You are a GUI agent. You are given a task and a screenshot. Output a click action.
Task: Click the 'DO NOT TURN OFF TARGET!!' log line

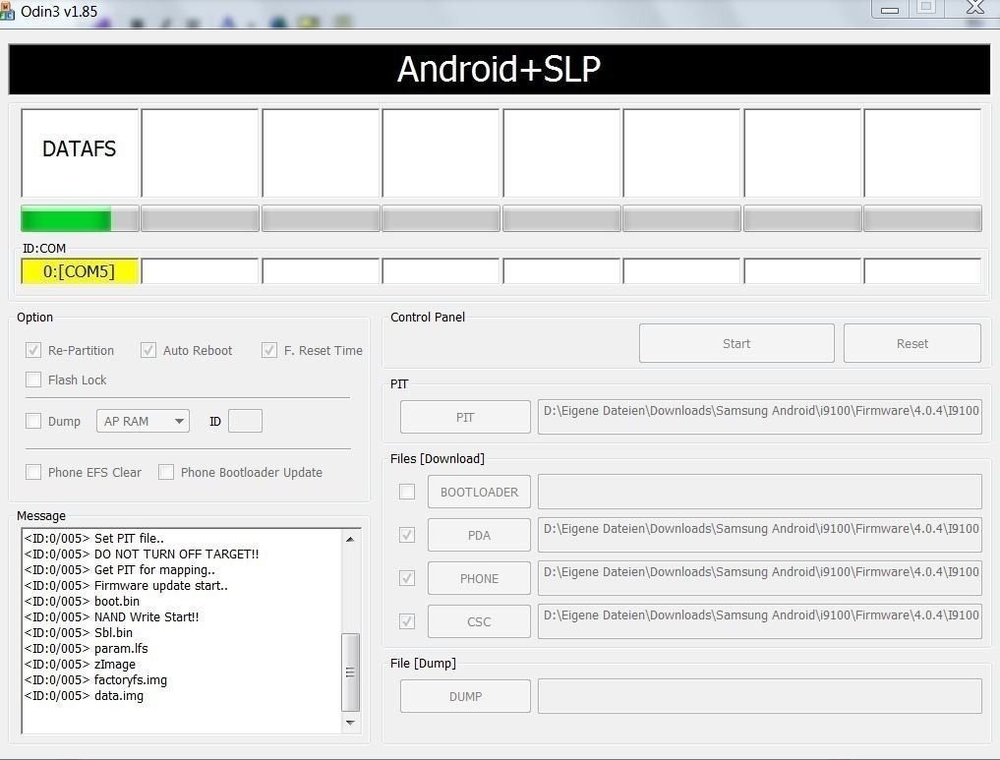tap(142, 555)
